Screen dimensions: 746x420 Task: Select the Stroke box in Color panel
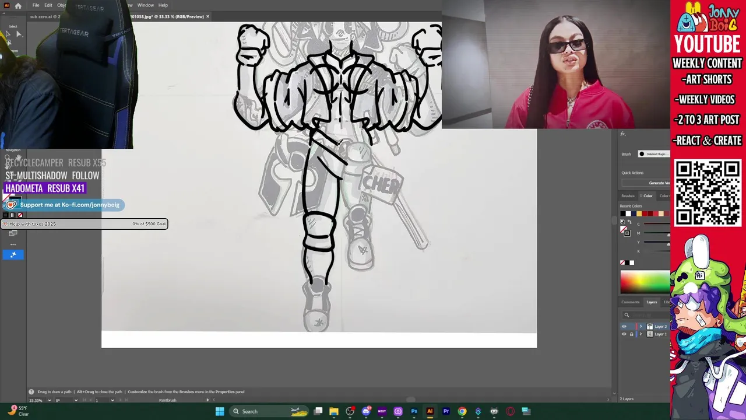pyautogui.click(x=627, y=233)
